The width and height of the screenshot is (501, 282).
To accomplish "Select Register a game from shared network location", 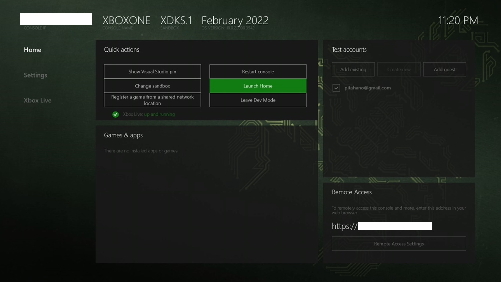I will (152, 100).
